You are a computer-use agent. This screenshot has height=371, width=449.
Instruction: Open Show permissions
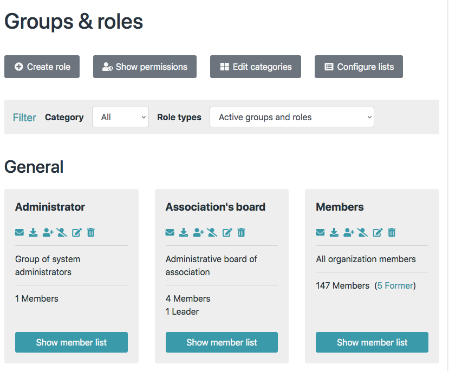click(x=145, y=67)
